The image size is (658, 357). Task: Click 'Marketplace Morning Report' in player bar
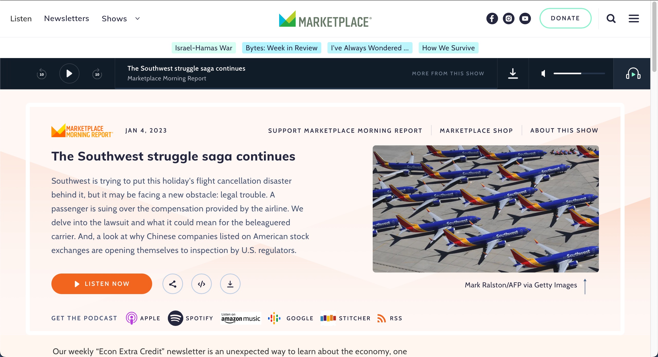click(167, 78)
